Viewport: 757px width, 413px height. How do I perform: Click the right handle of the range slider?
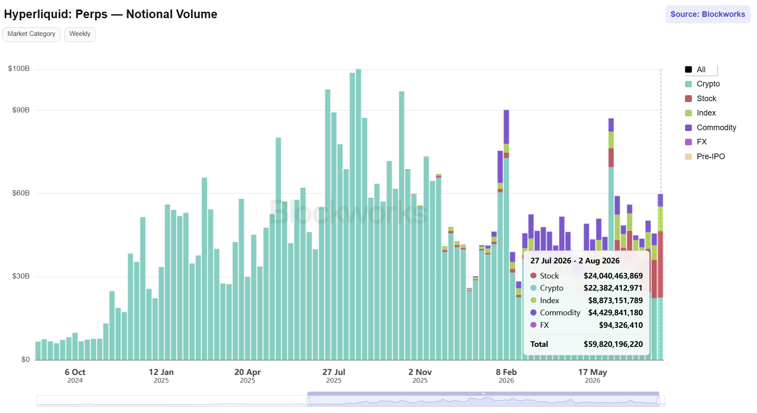tap(659, 401)
